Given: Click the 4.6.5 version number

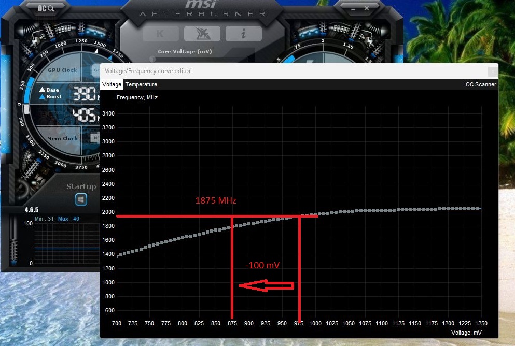Looking at the screenshot, I should point(32,210).
